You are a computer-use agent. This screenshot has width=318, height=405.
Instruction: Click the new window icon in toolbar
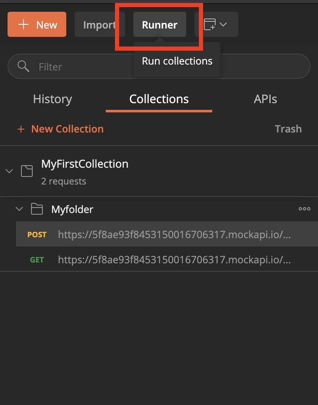click(209, 24)
